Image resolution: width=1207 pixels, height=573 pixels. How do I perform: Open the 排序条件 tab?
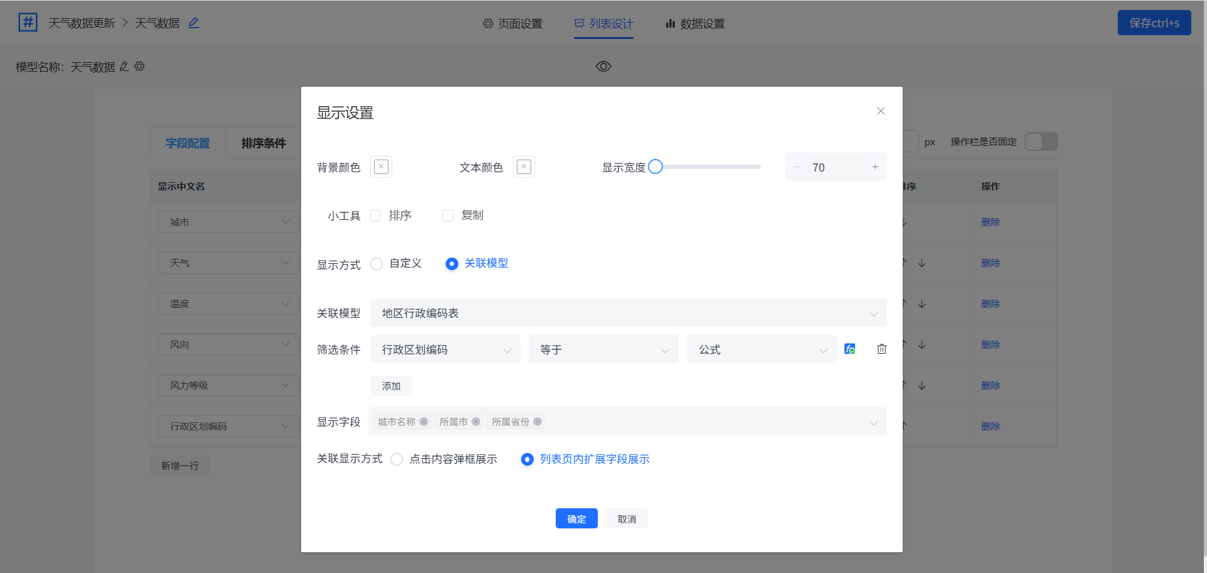point(263,143)
